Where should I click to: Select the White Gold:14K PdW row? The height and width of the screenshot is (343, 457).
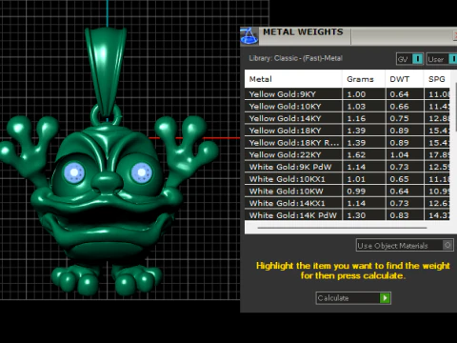click(x=348, y=215)
